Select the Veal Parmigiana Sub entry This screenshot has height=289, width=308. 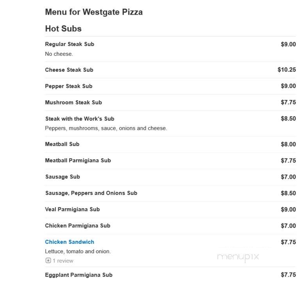pyautogui.click(x=73, y=209)
